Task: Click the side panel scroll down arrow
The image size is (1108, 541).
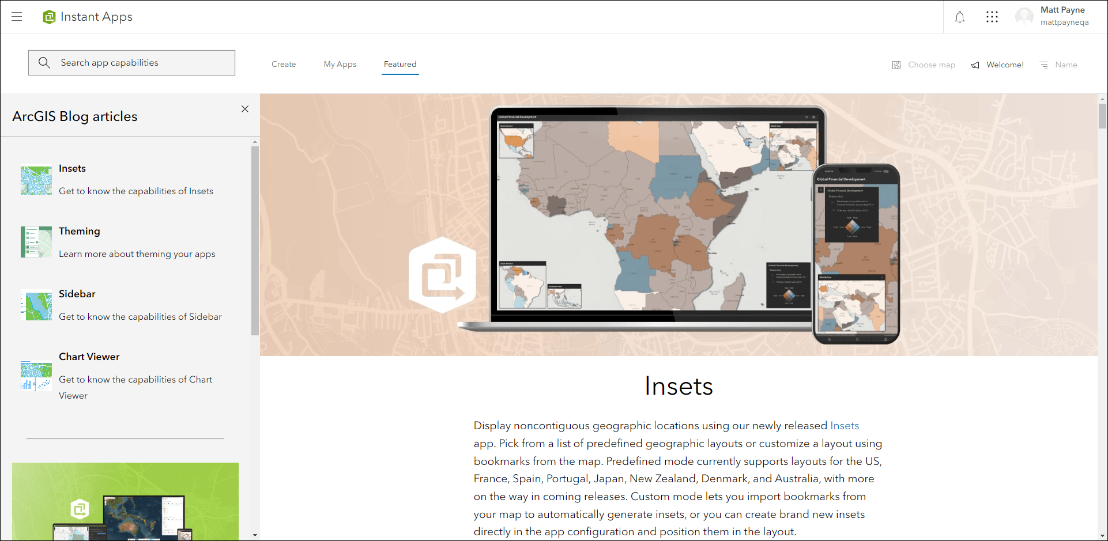Action: tap(255, 535)
